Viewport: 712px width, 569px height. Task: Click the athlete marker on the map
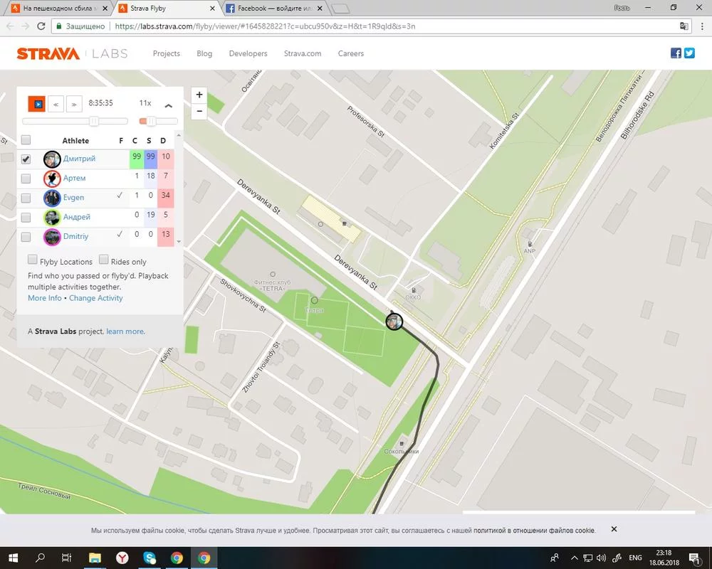point(394,321)
